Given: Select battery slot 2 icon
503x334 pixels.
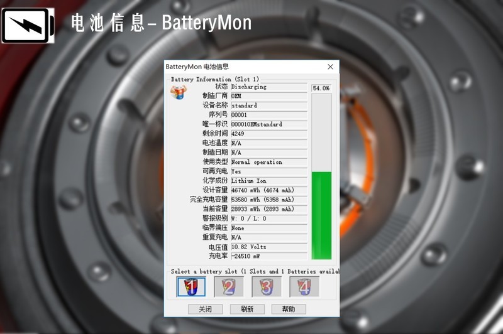Looking at the screenshot, I should 229,287.
